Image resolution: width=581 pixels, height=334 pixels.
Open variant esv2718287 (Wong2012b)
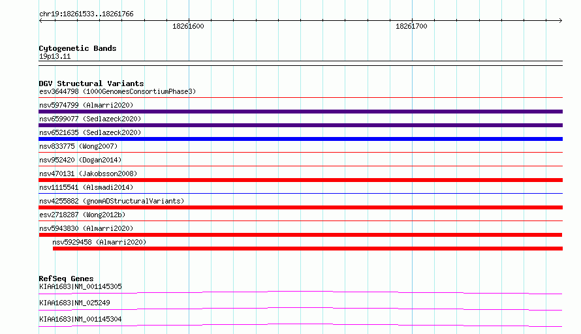[x=82, y=215]
